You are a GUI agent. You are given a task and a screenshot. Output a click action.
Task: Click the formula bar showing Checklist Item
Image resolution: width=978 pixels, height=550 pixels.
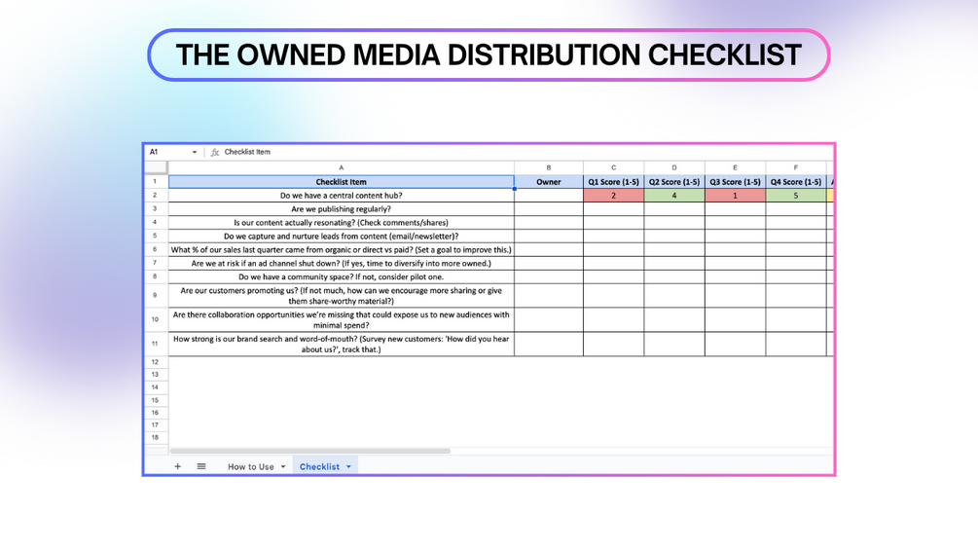247,152
